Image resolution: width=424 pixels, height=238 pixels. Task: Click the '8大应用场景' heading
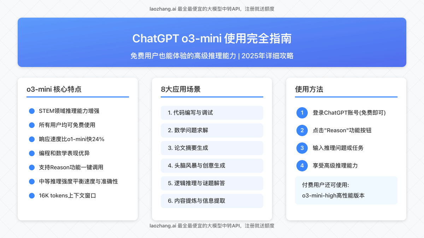(181, 89)
